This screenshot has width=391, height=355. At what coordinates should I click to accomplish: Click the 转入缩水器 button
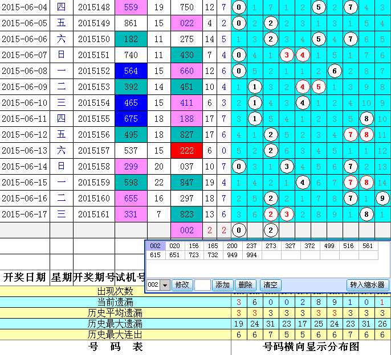coord(367,285)
